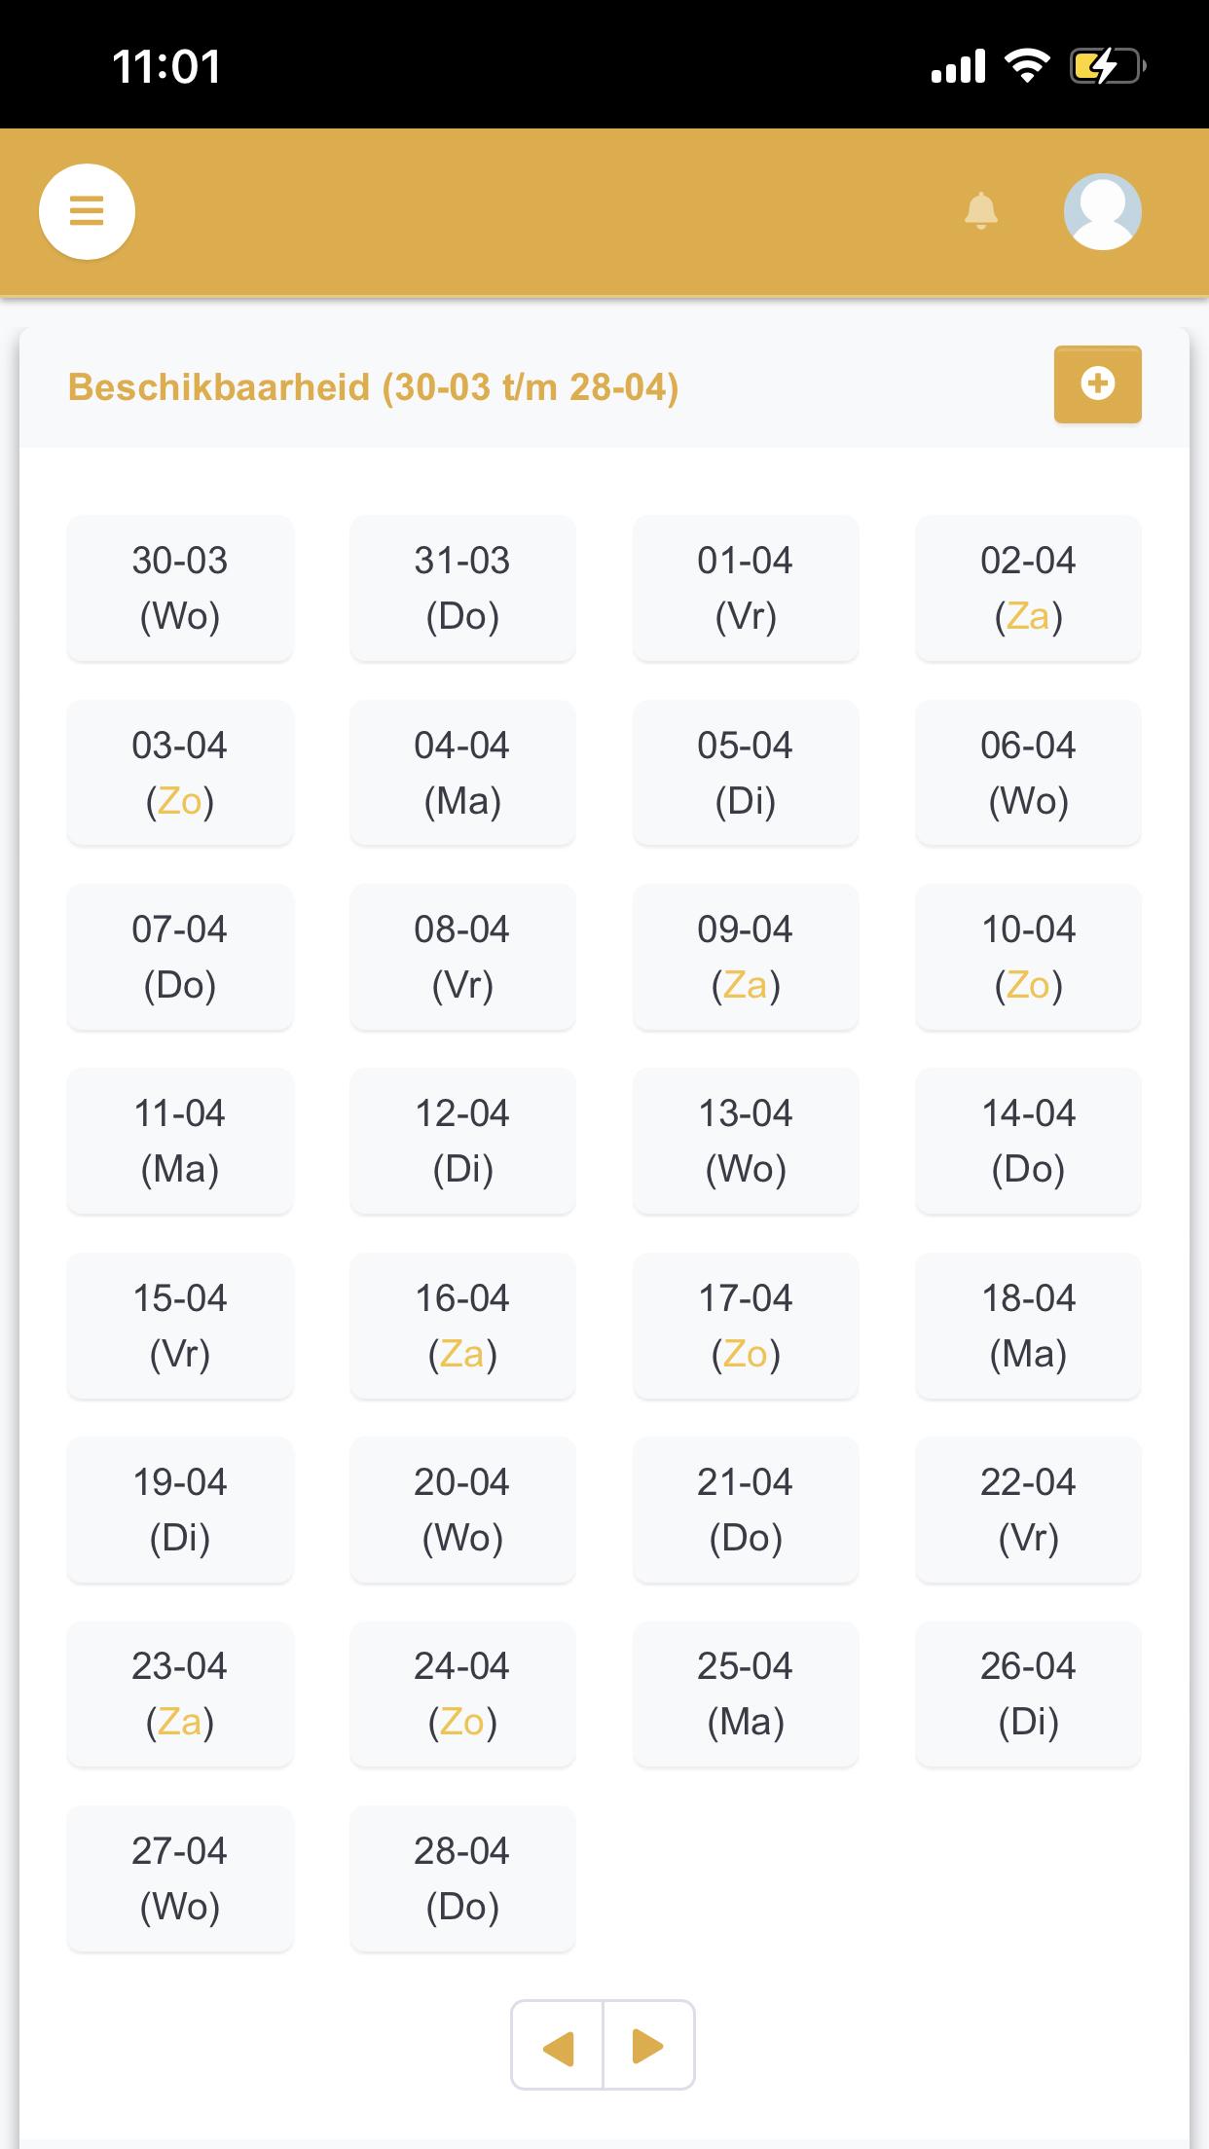Open notifications bell
This screenshot has height=2149, width=1209.
(x=980, y=210)
